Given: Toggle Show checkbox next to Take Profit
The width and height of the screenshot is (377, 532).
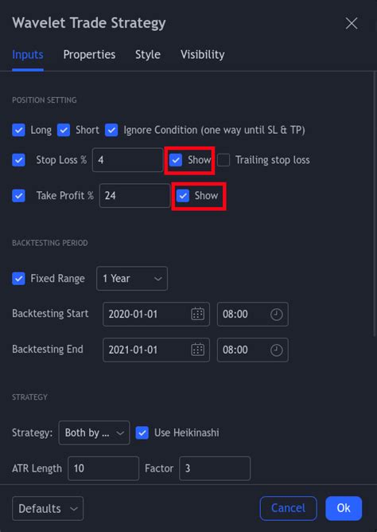Looking at the screenshot, I should 183,195.
